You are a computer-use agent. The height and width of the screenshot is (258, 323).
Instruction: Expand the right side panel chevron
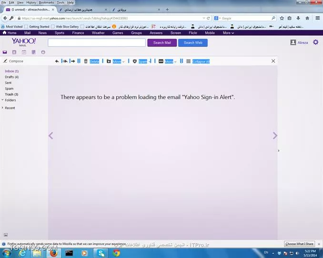click(x=279, y=151)
